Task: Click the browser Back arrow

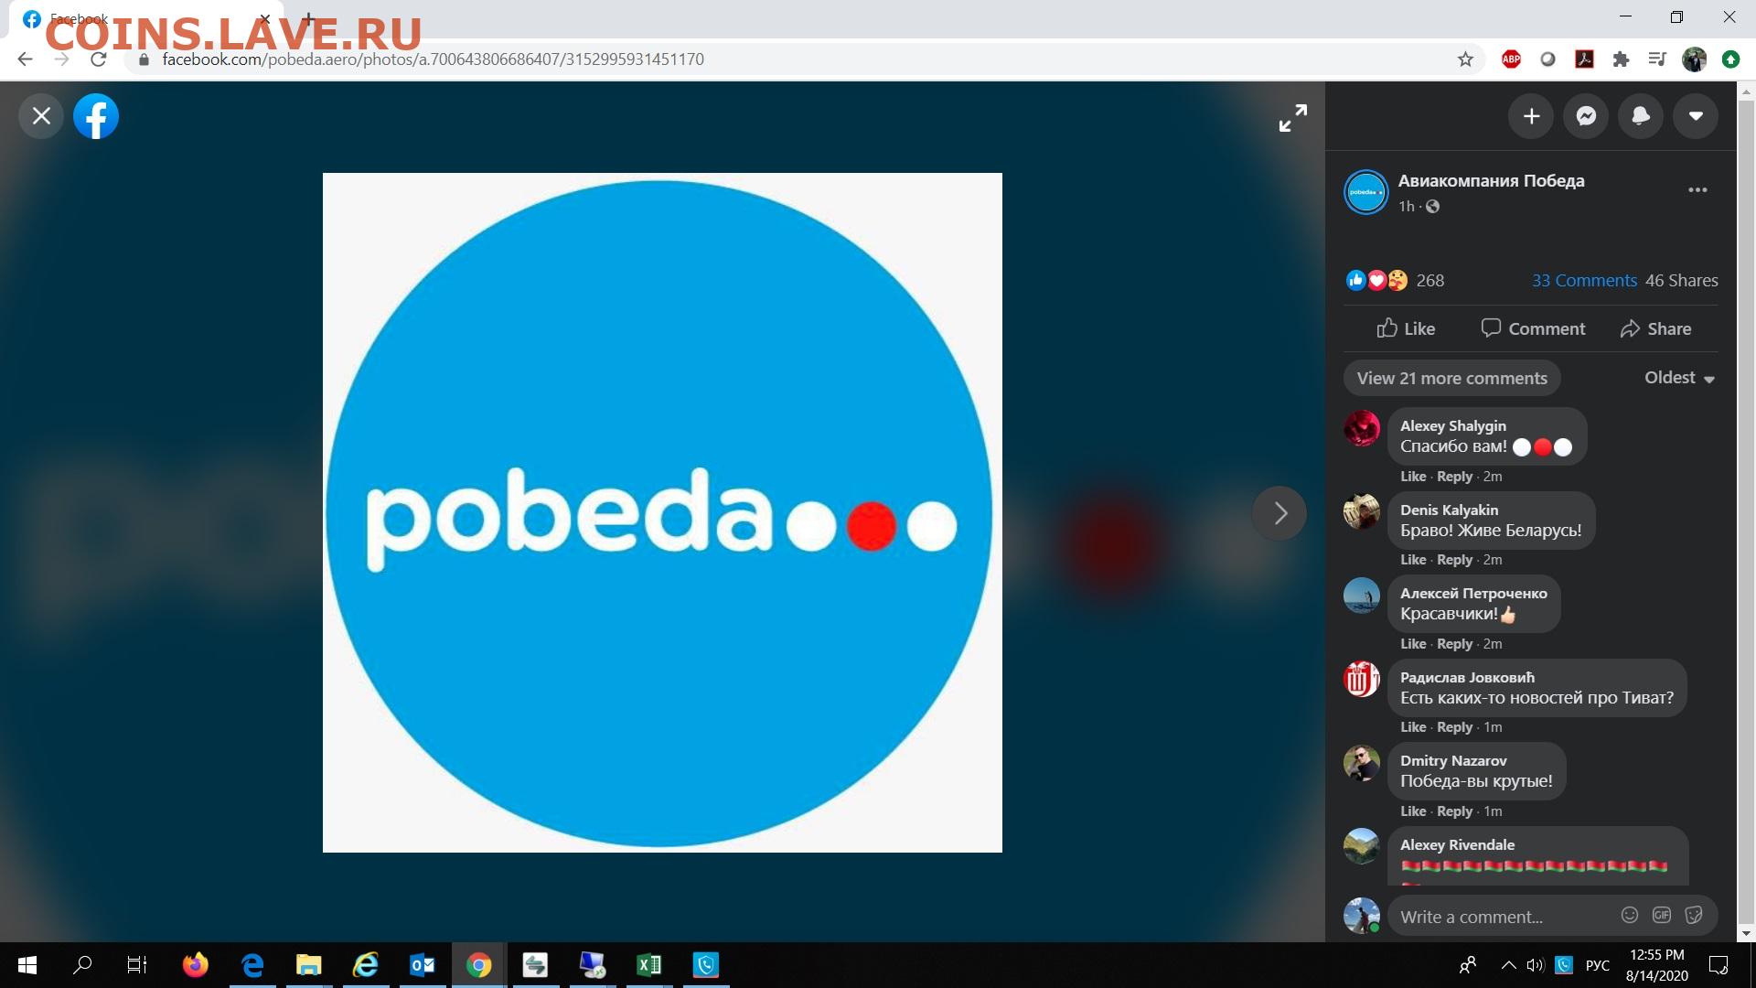Action: point(25,59)
